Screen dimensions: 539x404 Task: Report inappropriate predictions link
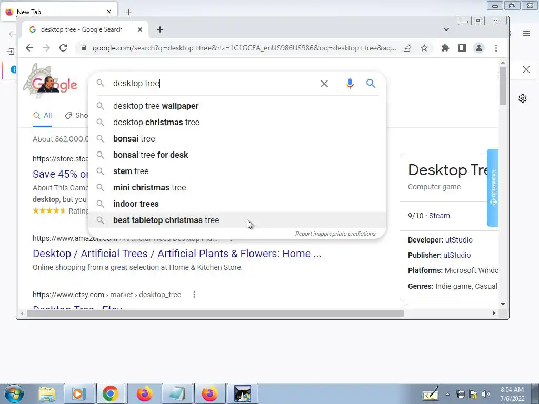(x=335, y=234)
